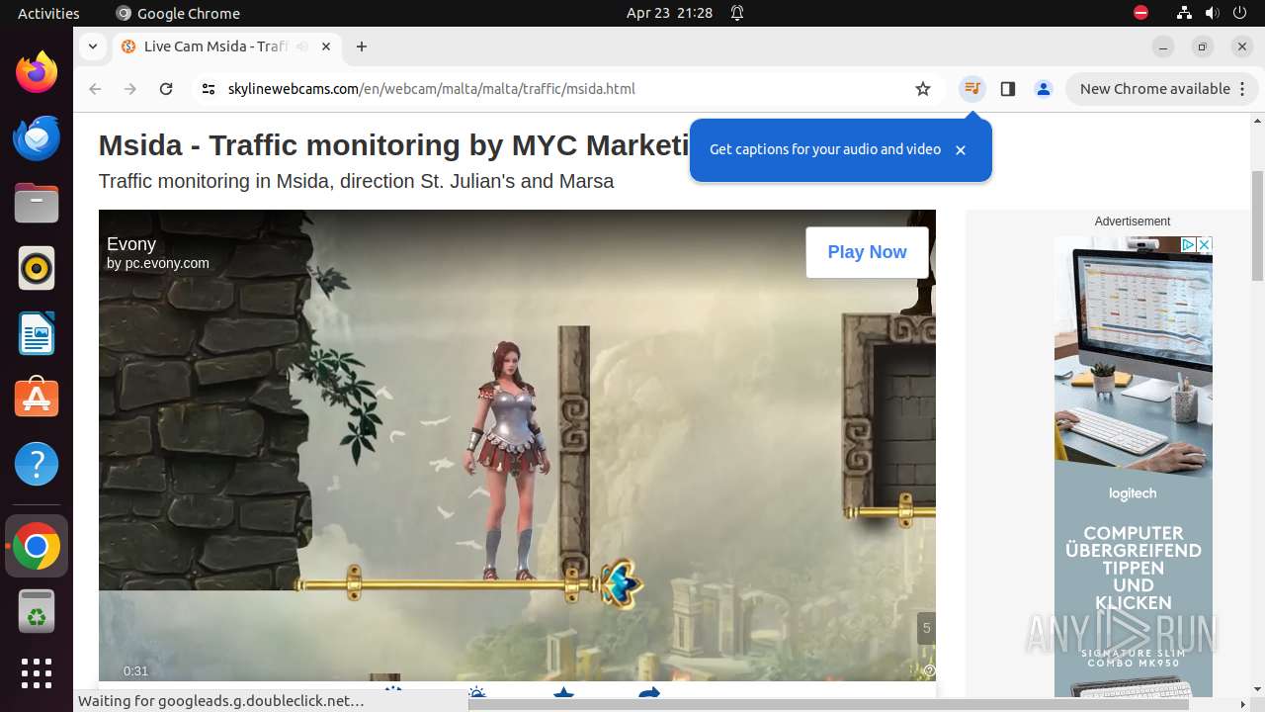Expand the tab search dropdown

tap(93, 46)
